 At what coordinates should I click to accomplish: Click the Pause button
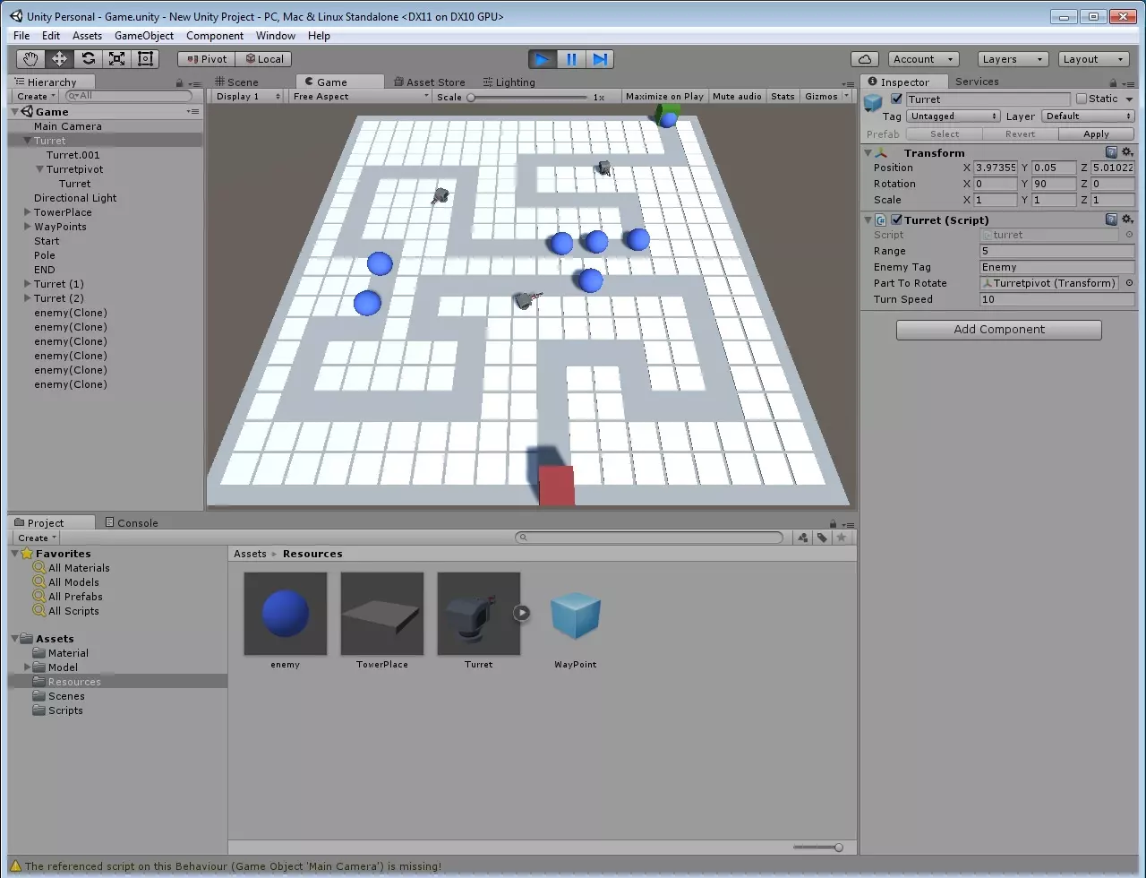point(571,59)
